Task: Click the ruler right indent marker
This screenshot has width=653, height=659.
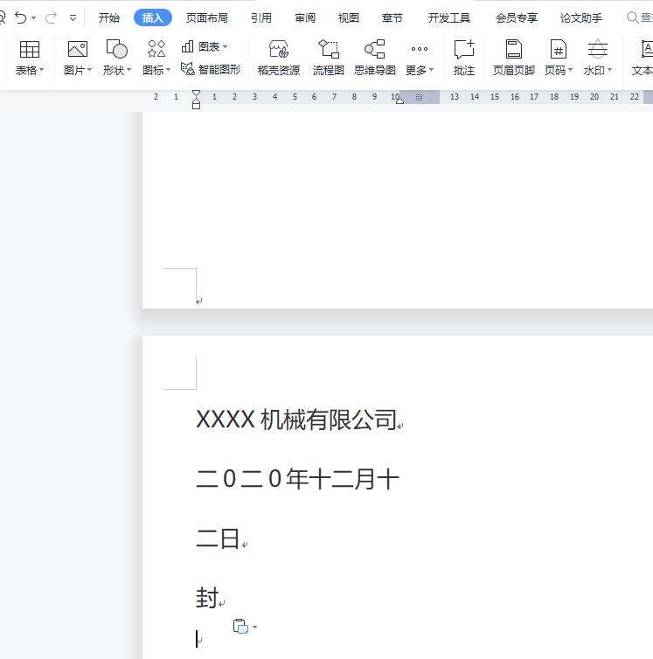Action: tap(399, 101)
